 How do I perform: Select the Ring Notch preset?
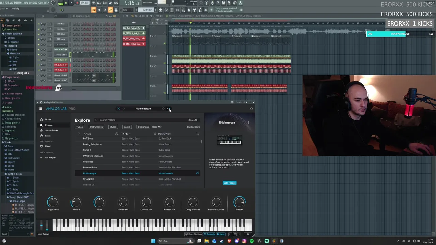tap(137, 179)
